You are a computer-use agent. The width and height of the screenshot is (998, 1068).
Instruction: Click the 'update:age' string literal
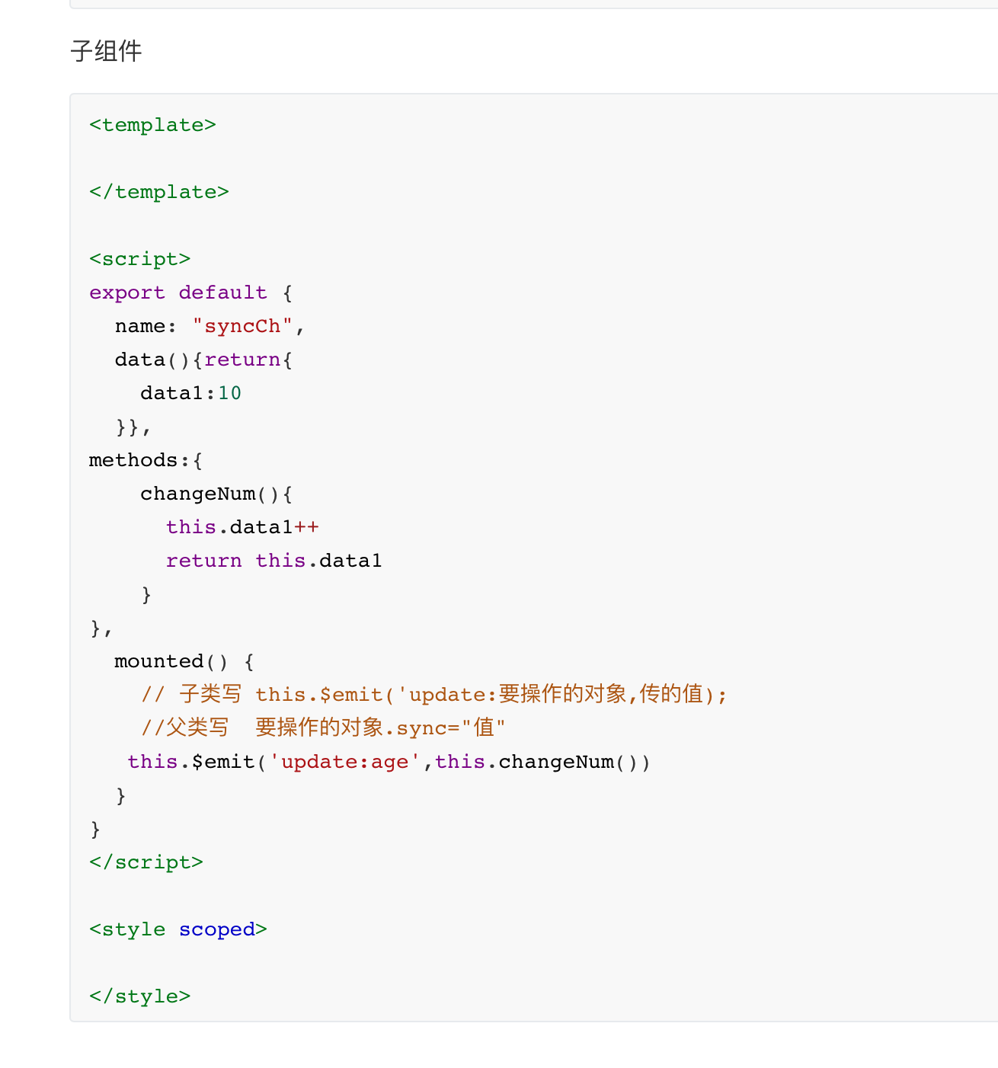click(344, 762)
